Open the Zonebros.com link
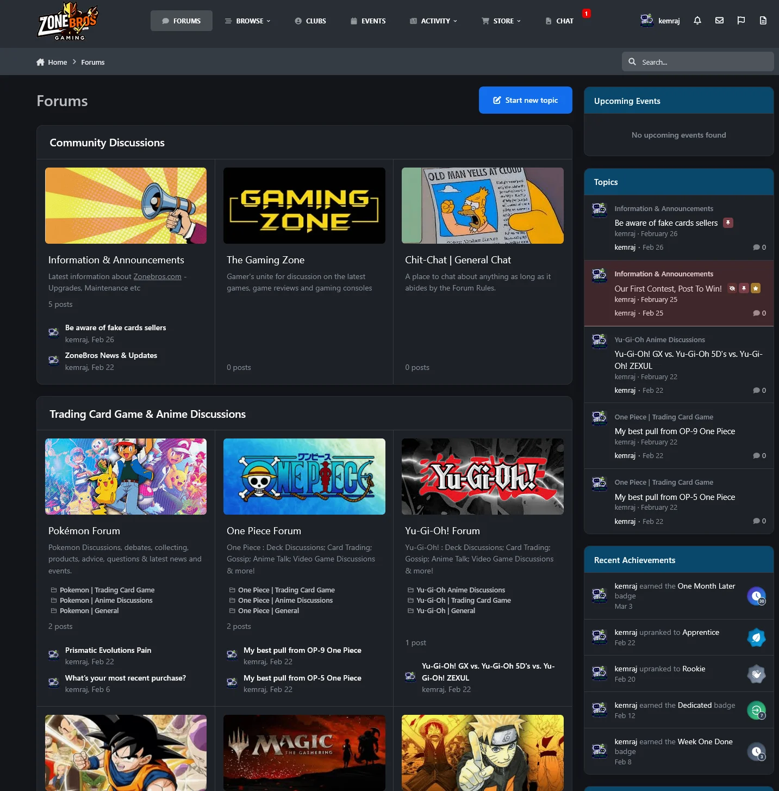This screenshot has width=779, height=791. coord(158,276)
